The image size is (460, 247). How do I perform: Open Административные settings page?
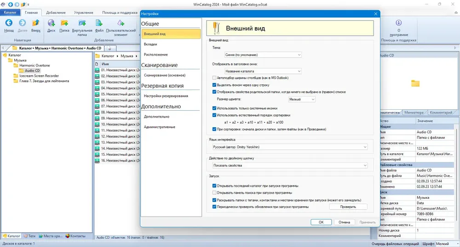[171, 127]
